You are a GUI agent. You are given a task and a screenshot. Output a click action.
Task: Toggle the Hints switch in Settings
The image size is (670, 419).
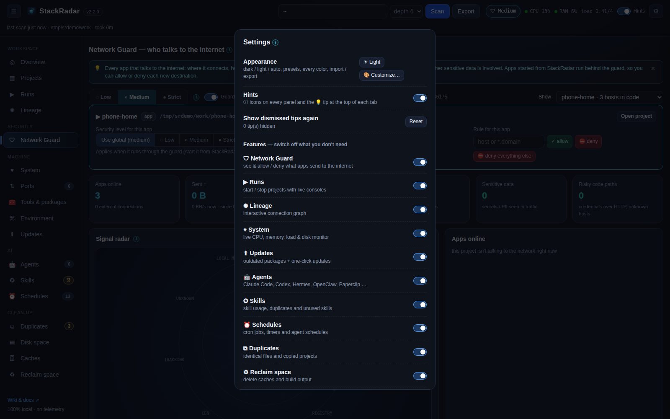pos(420,98)
